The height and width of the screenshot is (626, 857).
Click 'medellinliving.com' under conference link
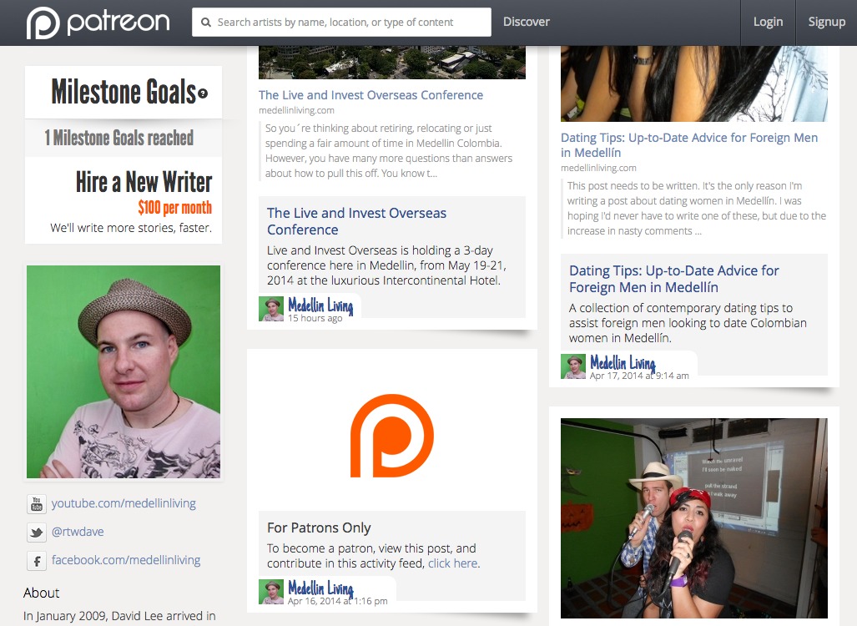click(x=296, y=110)
